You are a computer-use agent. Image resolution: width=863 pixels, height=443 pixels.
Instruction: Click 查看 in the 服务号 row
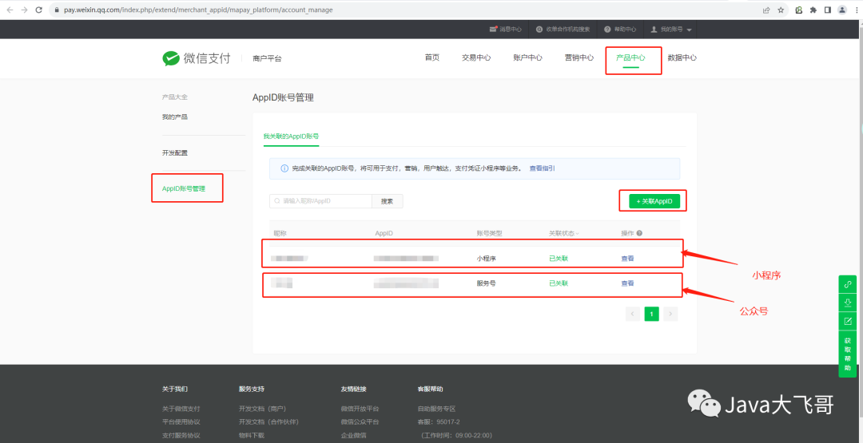point(627,283)
